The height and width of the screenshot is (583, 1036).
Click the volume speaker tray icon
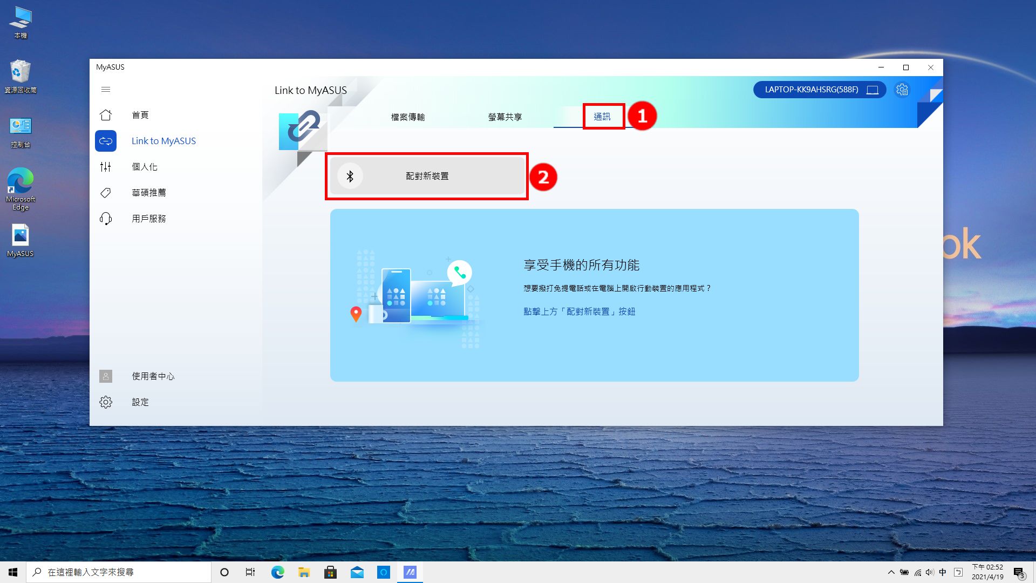tap(930, 572)
